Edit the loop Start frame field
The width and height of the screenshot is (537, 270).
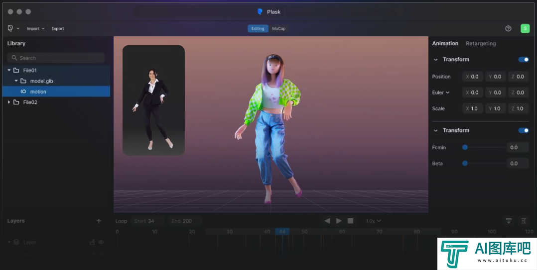(x=147, y=221)
